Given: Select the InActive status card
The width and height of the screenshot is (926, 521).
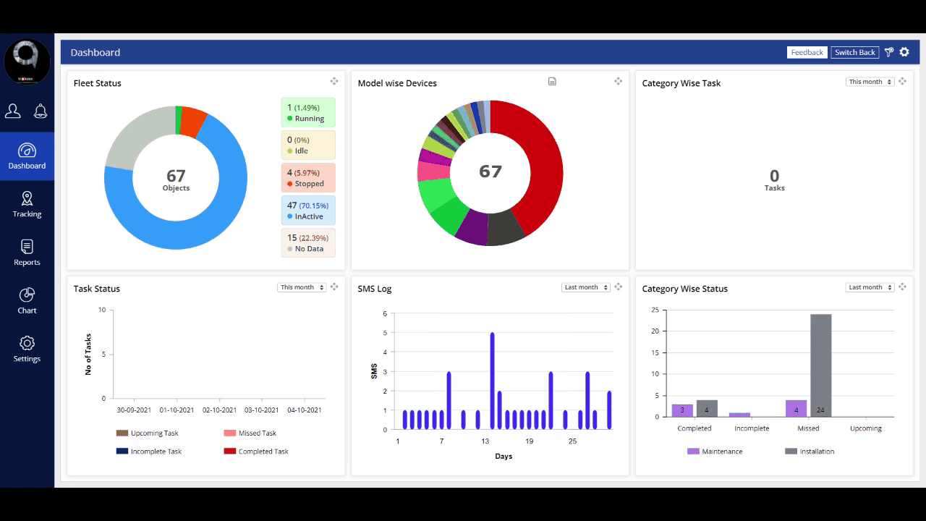Looking at the screenshot, I should coord(308,210).
